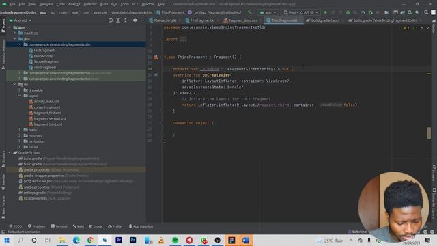Click the warnings indicator in editor corner
437x246 pixels.
coord(406,28)
